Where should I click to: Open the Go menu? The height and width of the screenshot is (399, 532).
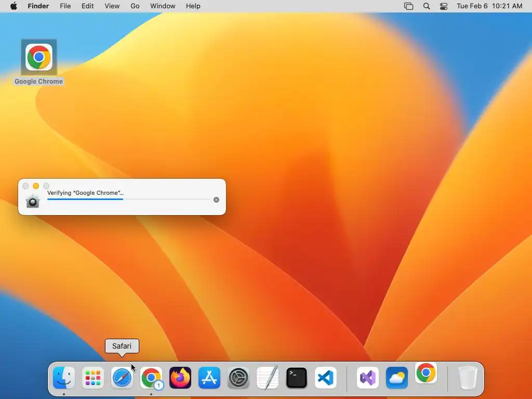tap(135, 6)
